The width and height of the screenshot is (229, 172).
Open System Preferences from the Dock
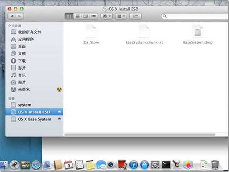[155, 165]
